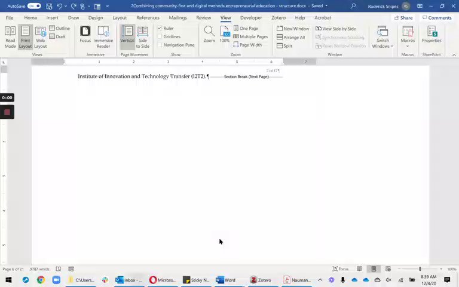Open the document title save-status dropdown

326,6
